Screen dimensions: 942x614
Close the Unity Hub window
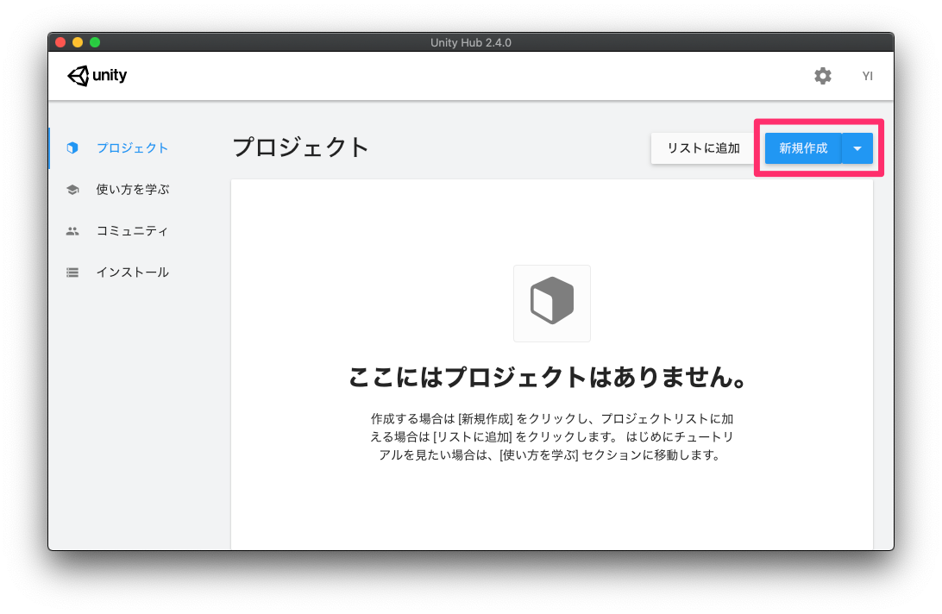(60, 42)
